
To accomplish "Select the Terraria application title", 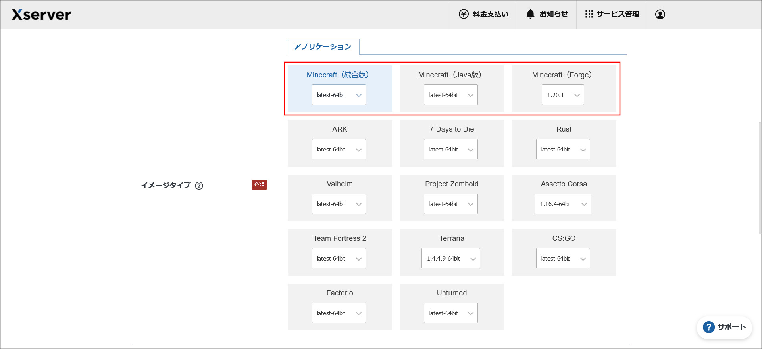I will [452, 238].
